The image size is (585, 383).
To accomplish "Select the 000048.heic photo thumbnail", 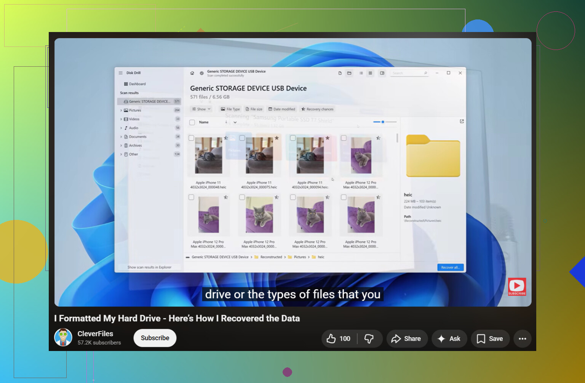I will [208, 155].
